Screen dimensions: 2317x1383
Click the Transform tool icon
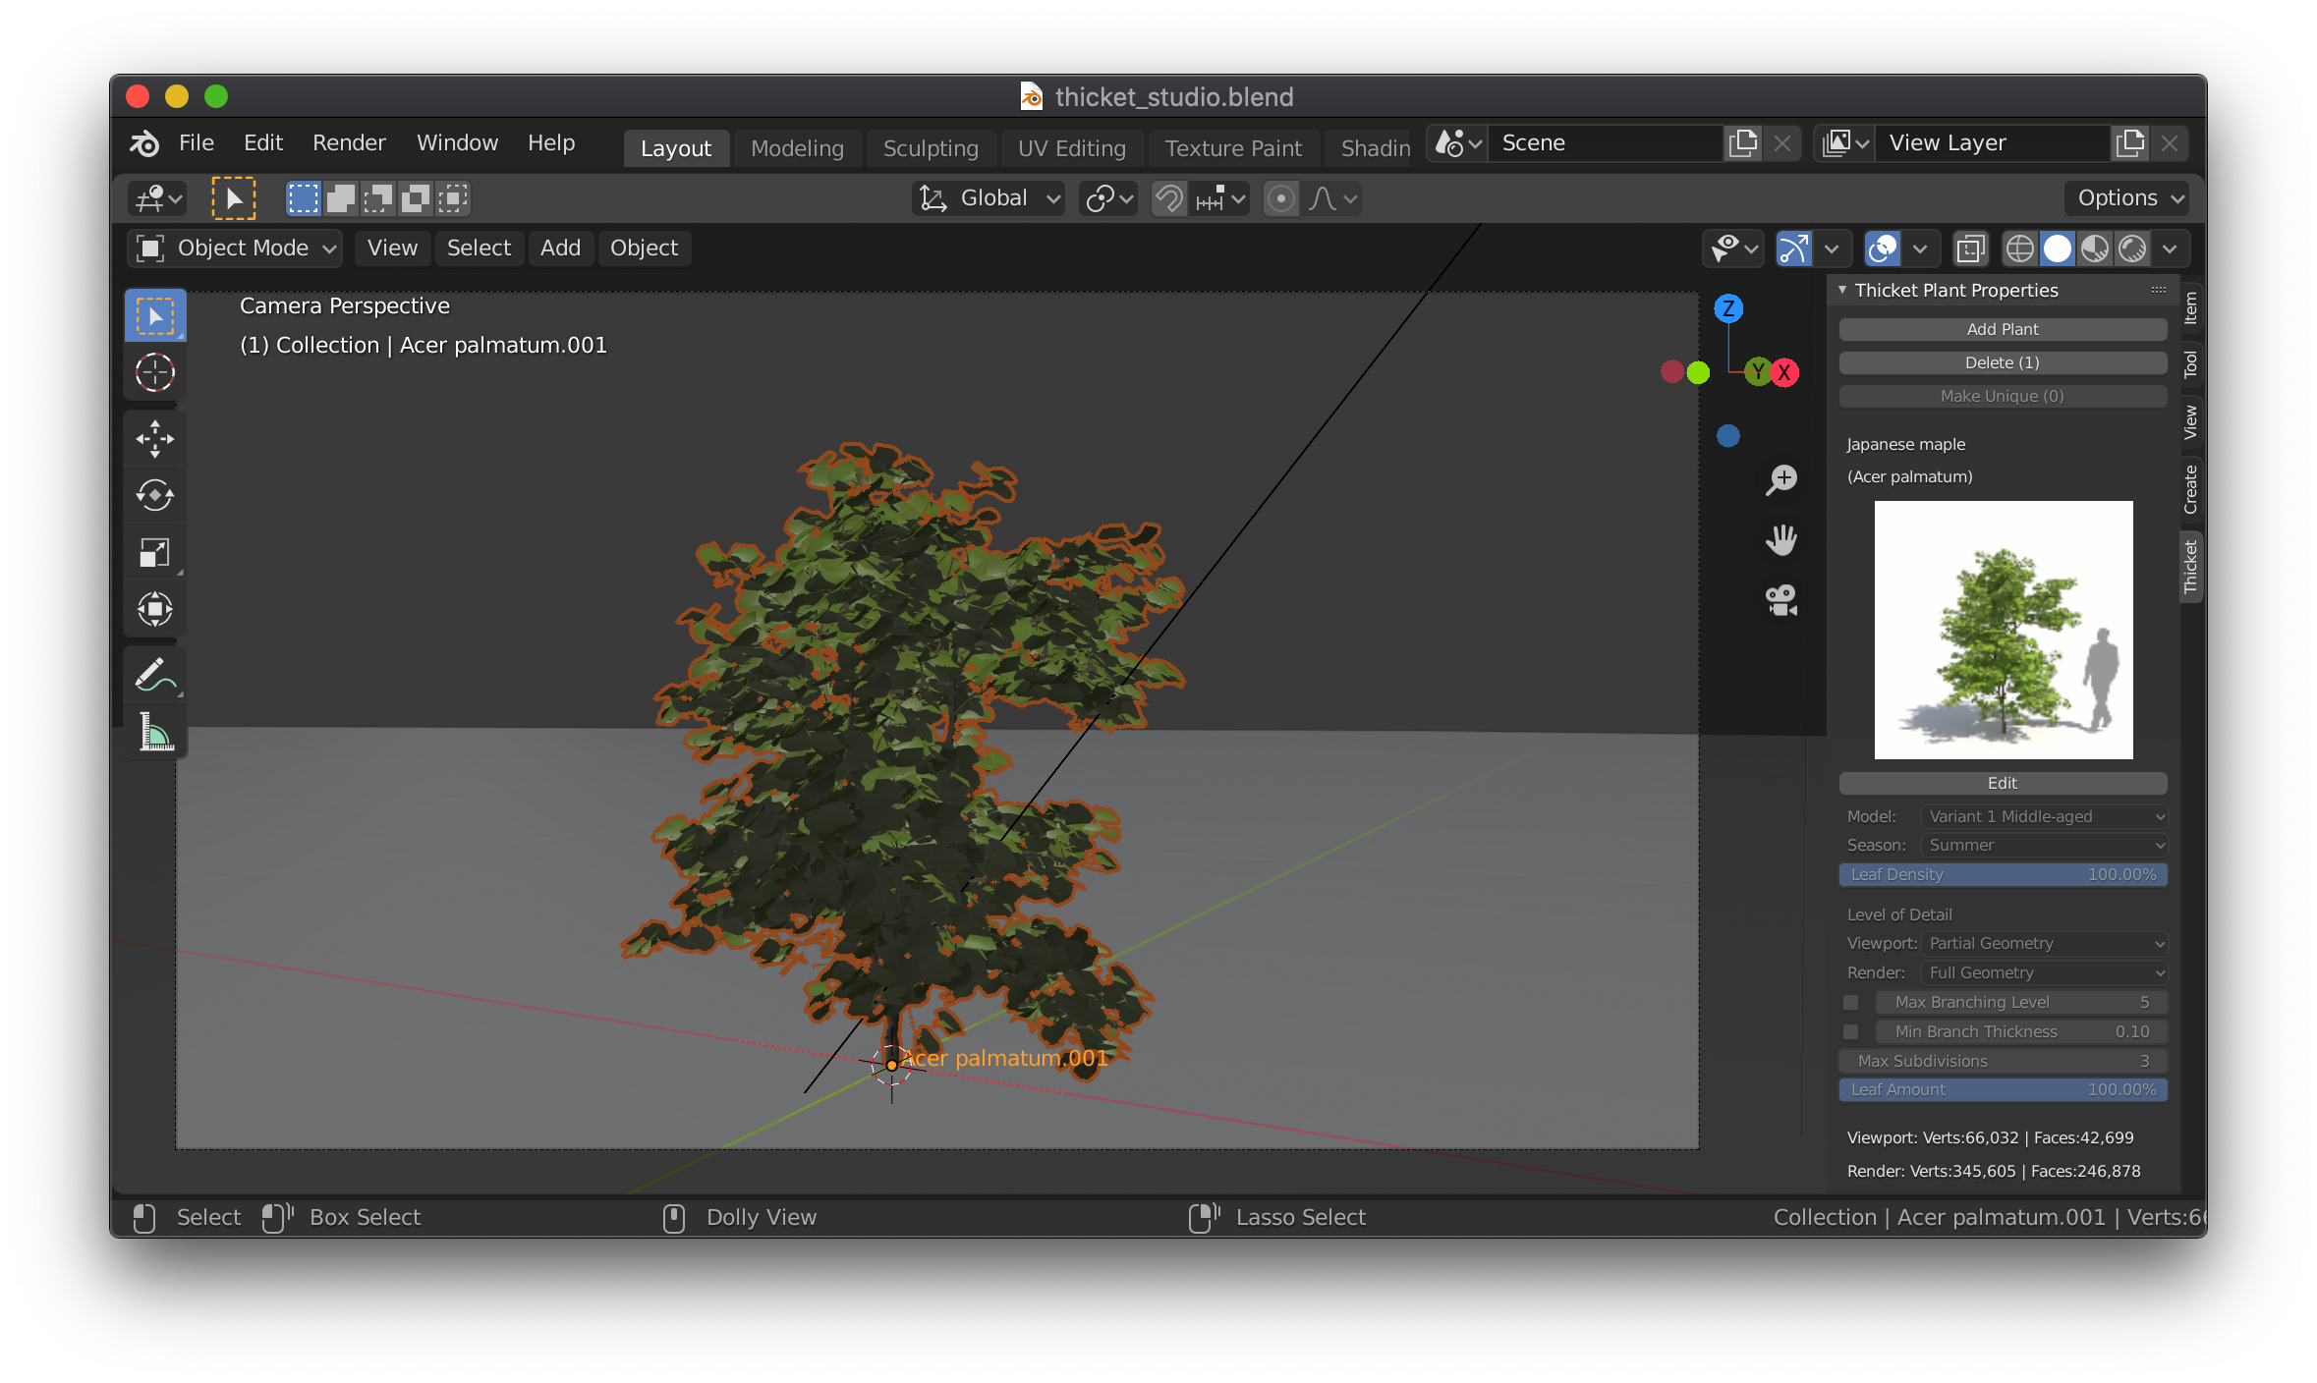pos(156,611)
